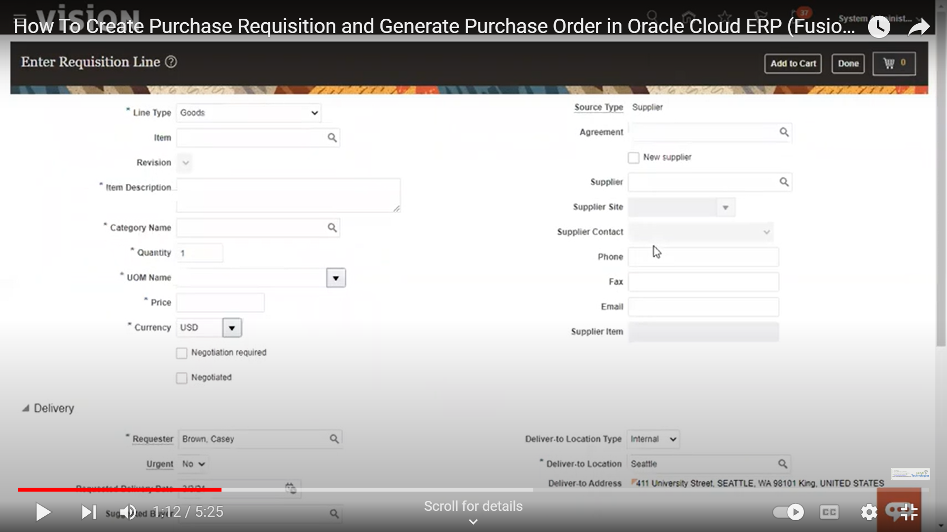947x532 pixels.
Task: Expand the UOM Name dropdown arrow
Action: click(335, 278)
